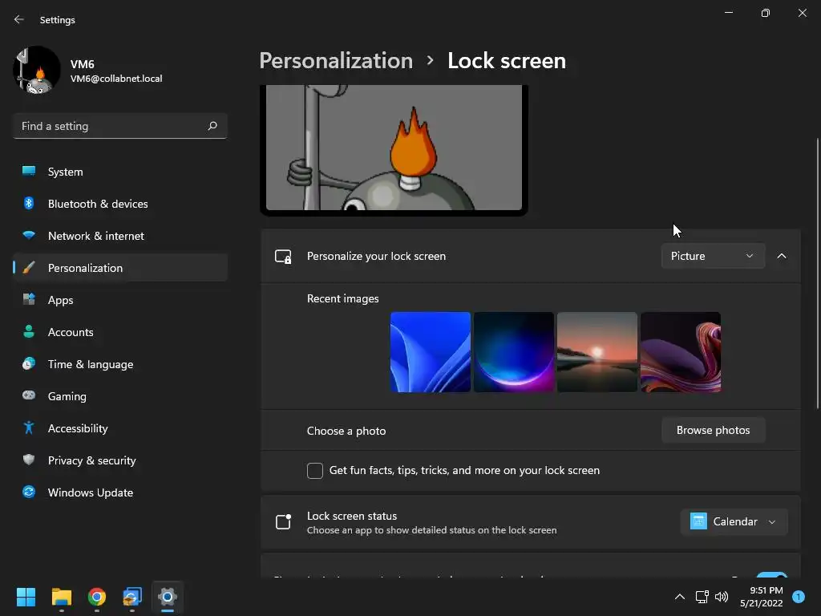Screen dimensions: 821x616
Task: Open Privacy & security page
Action: (x=120, y=460)
